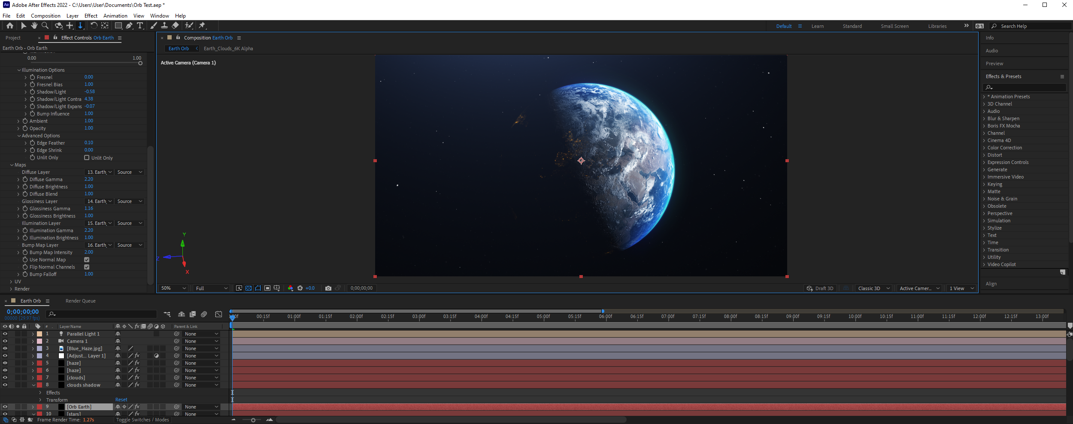This screenshot has width=1073, height=424.
Task: Select the Roto Brush tool
Action: [x=189, y=26]
